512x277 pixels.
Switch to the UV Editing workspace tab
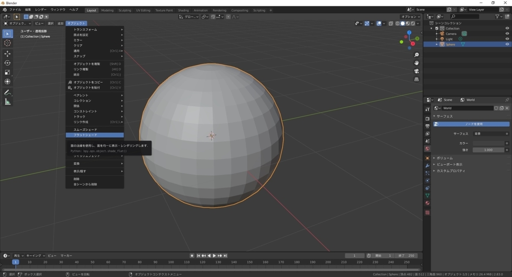(x=143, y=10)
